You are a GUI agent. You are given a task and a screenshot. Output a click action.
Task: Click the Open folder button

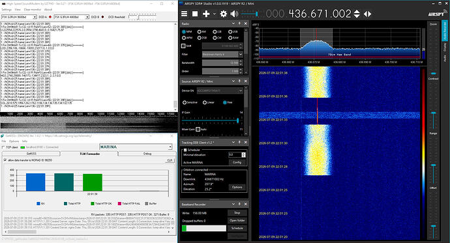coord(237,220)
